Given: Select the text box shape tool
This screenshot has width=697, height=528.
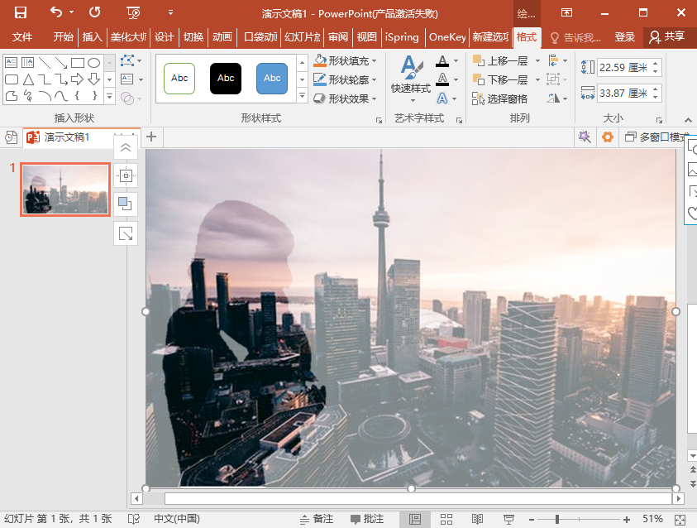Looking at the screenshot, I should pos(11,62).
